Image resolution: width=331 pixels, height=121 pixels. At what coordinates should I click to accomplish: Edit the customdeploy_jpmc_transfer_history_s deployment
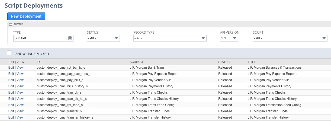point(11,117)
